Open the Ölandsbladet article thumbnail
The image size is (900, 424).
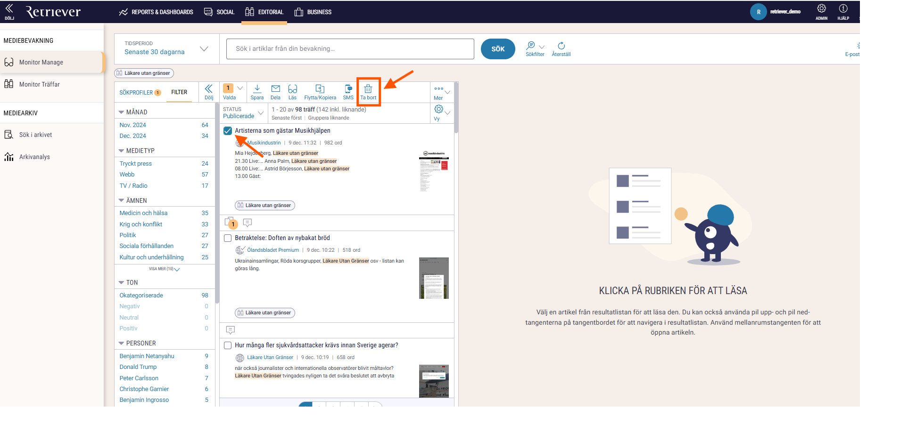pyautogui.click(x=434, y=278)
